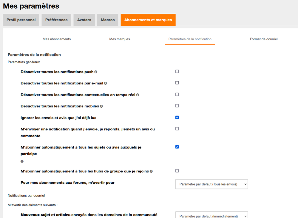Toggle 'Désactiver toutes les notifications par e-mail' checkbox
The image size is (298, 218).
click(177, 83)
